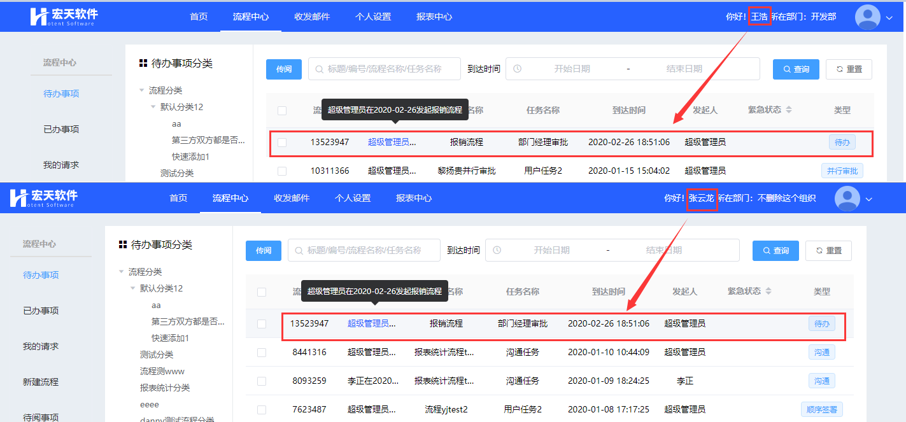The image size is (906, 422).
Task: Check the box for row 7623487
Action: [x=262, y=410]
